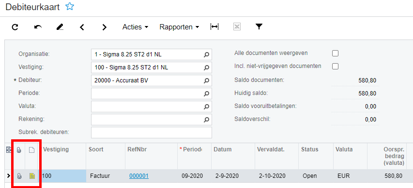
Task: Check Incl. niet-vrijgegeven documenten box
Action: [x=335, y=67]
